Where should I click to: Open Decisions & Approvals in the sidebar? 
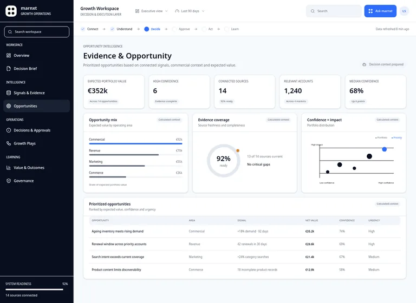click(37, 130)
